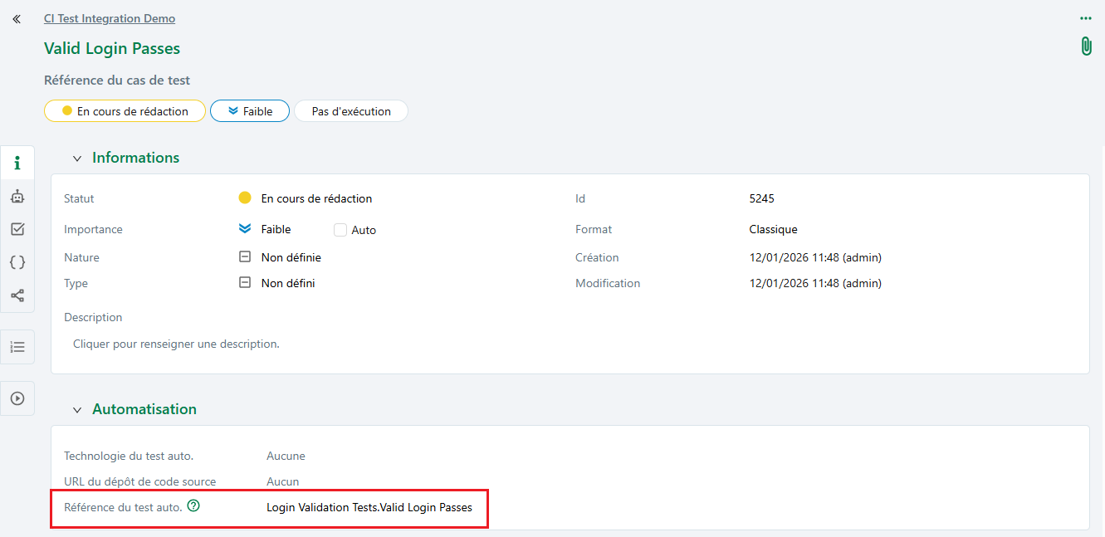Open the ellipsis options menu
The height and width of the screenshot is (537, 1105).
(x=1085, y=17)
